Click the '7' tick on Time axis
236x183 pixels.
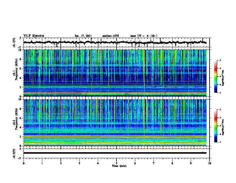click(154, 163)
